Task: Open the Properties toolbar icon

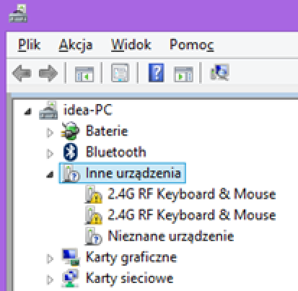Action: coord(120,73)
